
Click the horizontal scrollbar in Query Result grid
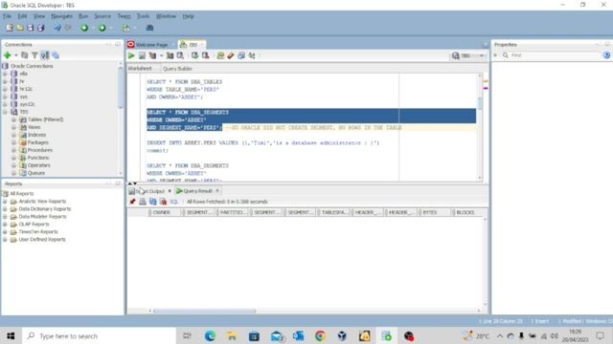tap(204, 311)
